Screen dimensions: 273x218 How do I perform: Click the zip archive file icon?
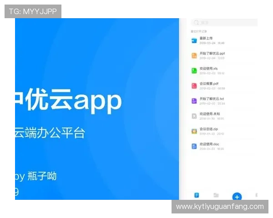pos(194,131)
